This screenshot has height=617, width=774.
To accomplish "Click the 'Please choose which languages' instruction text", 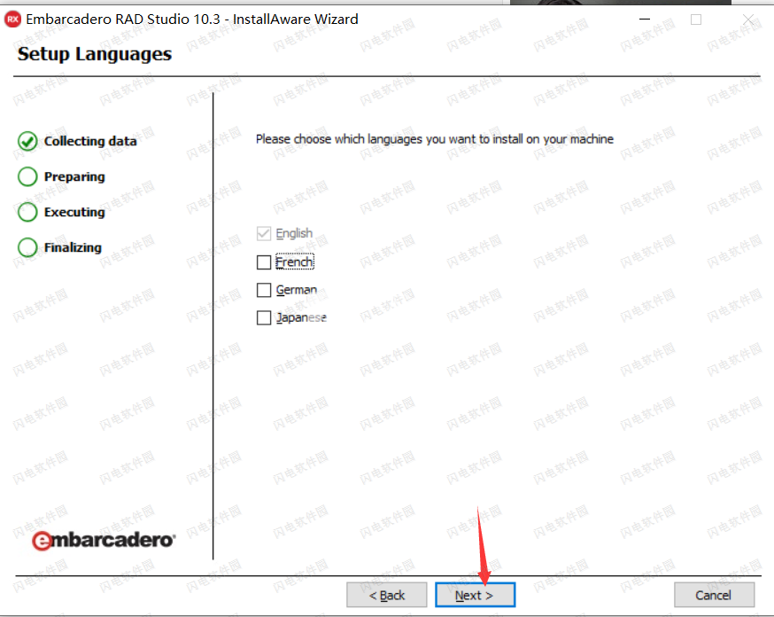I will tap(435, 139).
